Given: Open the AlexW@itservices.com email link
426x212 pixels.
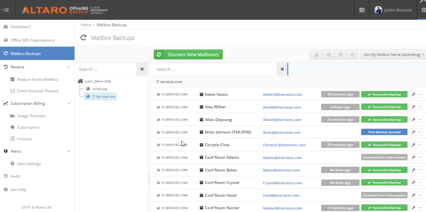Looking at the screenshot, I should (282, 107).
